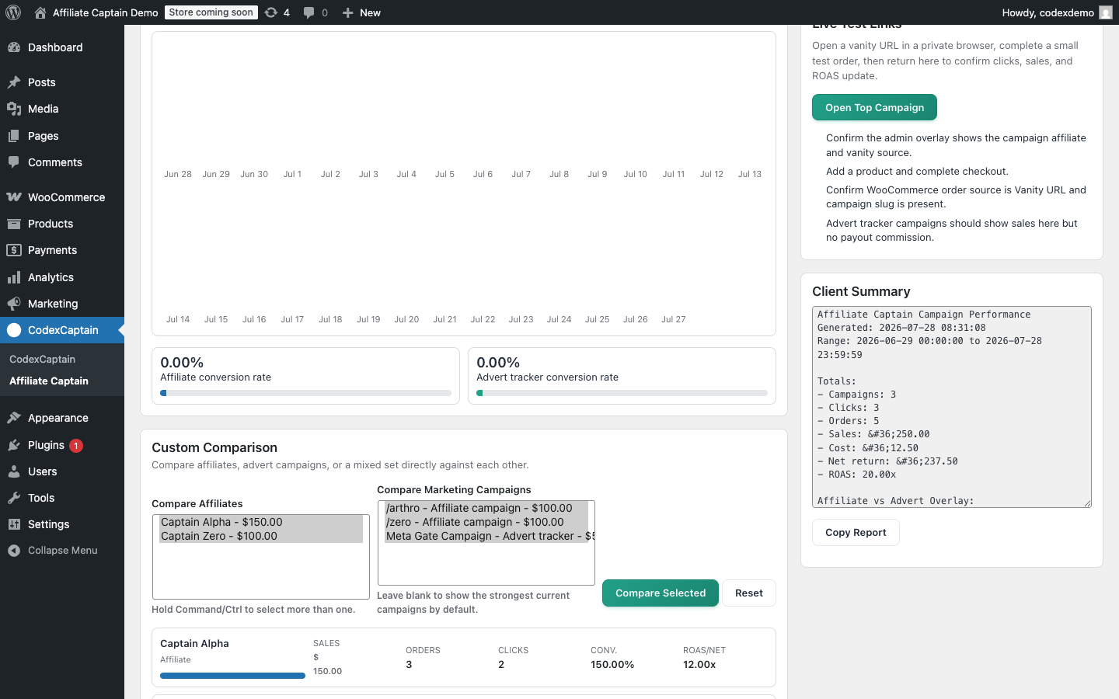Click the Compare Selected button

point(661,593)
